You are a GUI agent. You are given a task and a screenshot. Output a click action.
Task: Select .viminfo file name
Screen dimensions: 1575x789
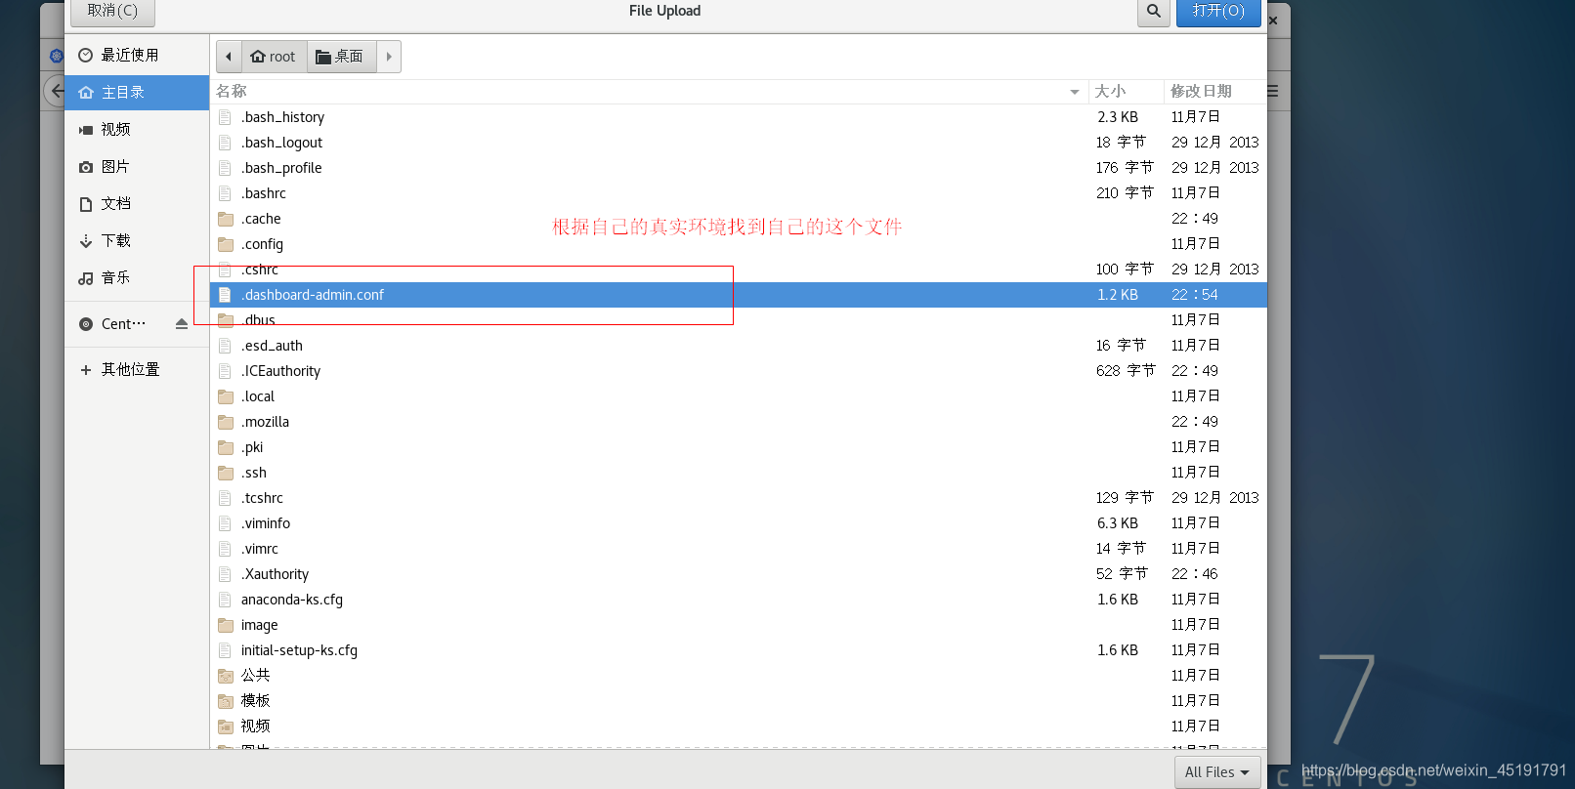pos(266,523)
